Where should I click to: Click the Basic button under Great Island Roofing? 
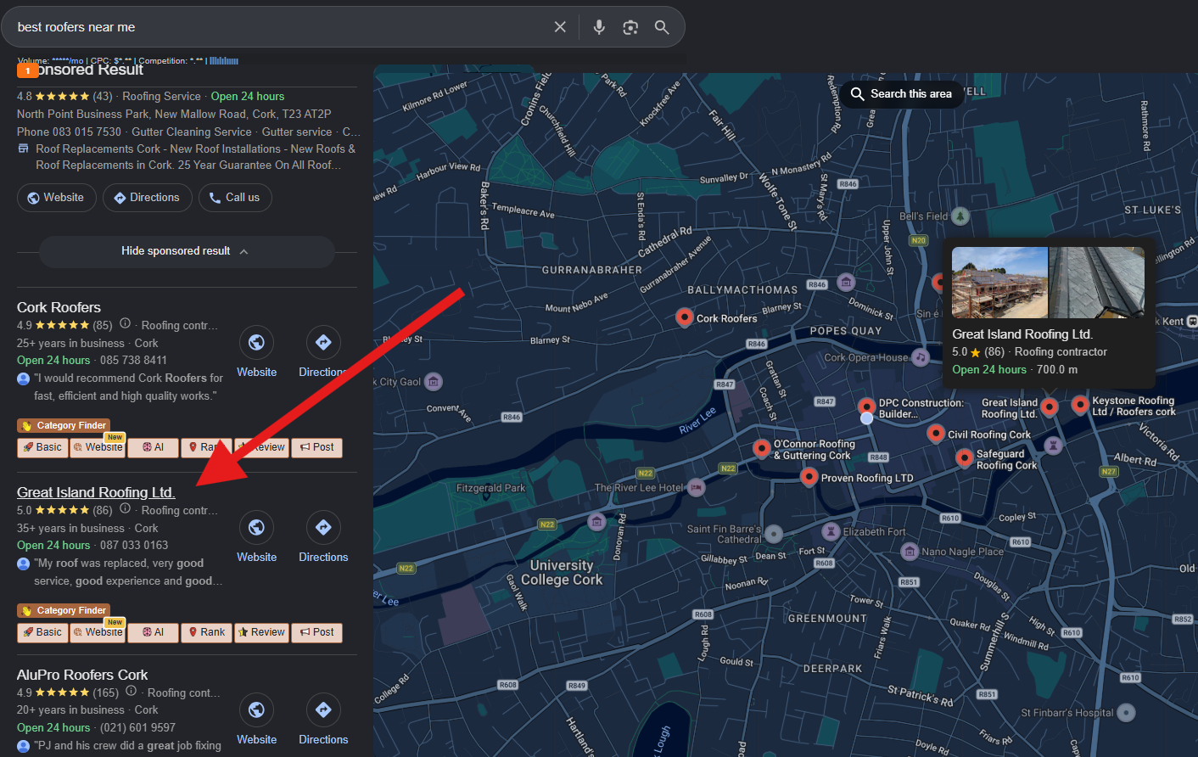click(x=42, y=632)
